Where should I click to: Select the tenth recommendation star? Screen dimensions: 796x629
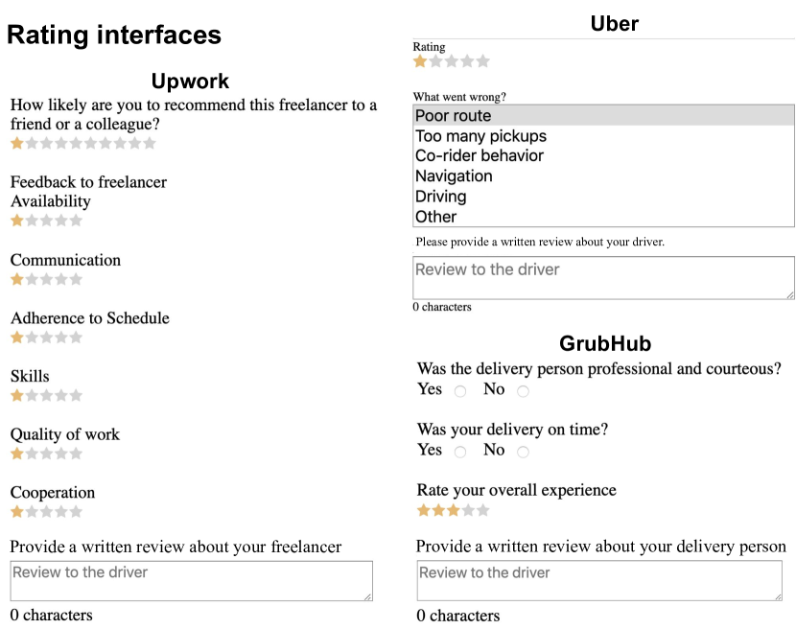point(149,144)
